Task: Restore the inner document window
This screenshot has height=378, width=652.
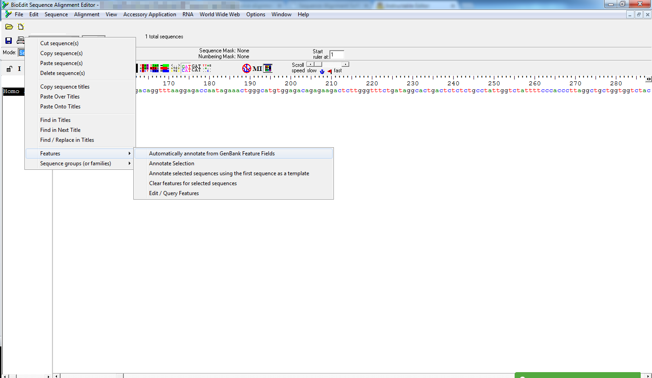Action: coord(639,14)
